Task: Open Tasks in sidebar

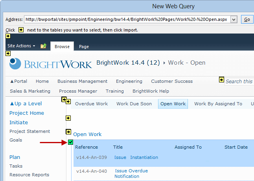Action: click(16, 166)
